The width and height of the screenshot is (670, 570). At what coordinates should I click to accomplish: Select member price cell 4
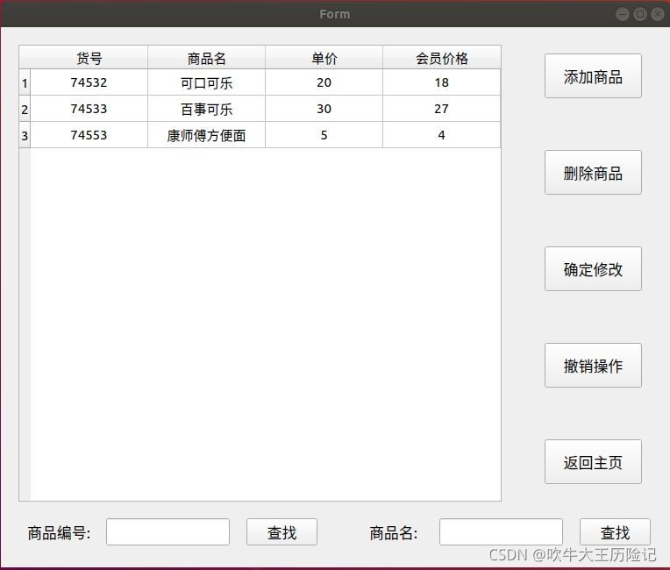442,135
